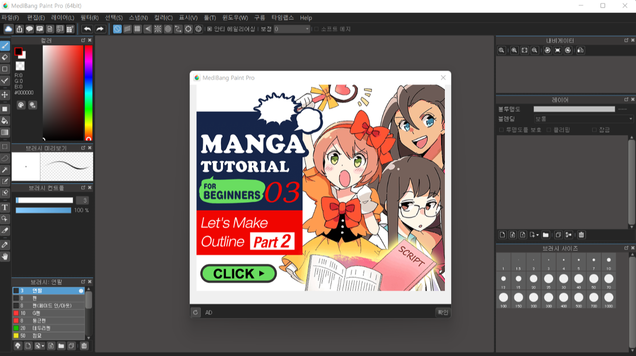The width and height of the screenshot is (636, 356).
Task: Toggle 클리핑 checkbox
Action: click(549, 130)
